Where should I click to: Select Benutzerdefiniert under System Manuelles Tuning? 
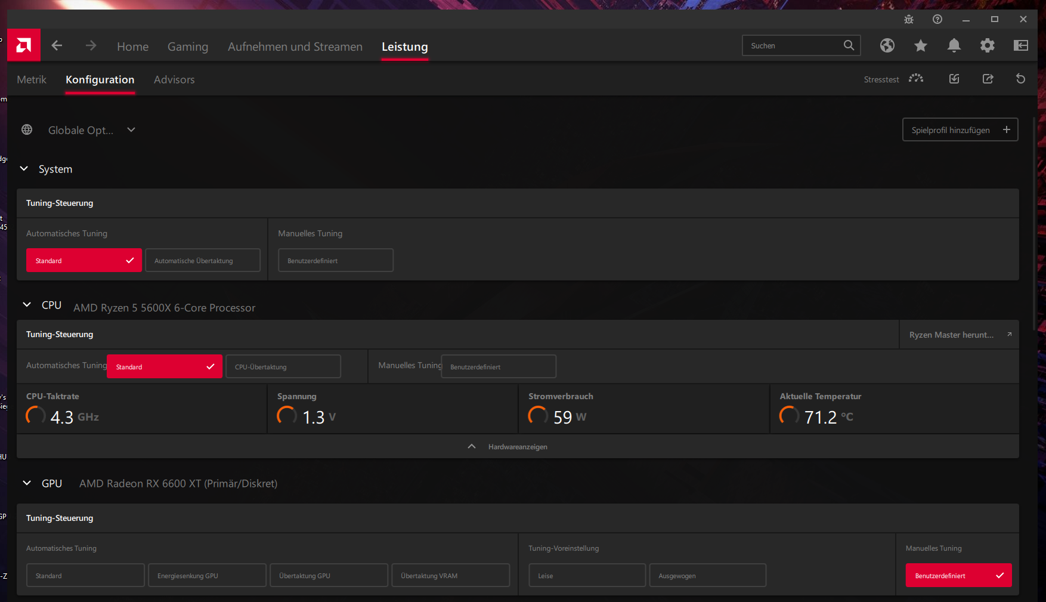pyautogui.click(x=336, y=260)
